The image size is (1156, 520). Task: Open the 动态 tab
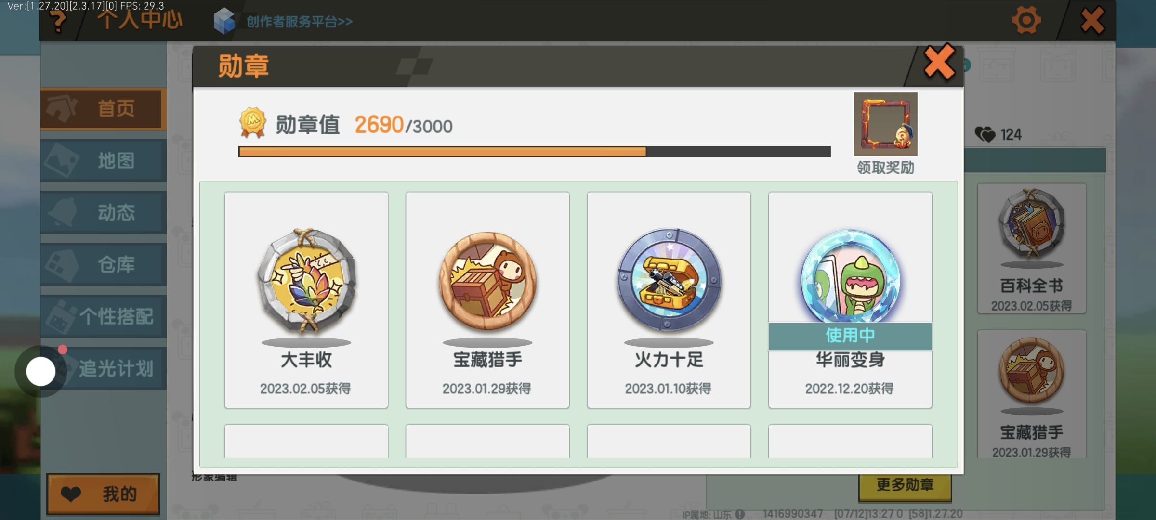[104, 212]
